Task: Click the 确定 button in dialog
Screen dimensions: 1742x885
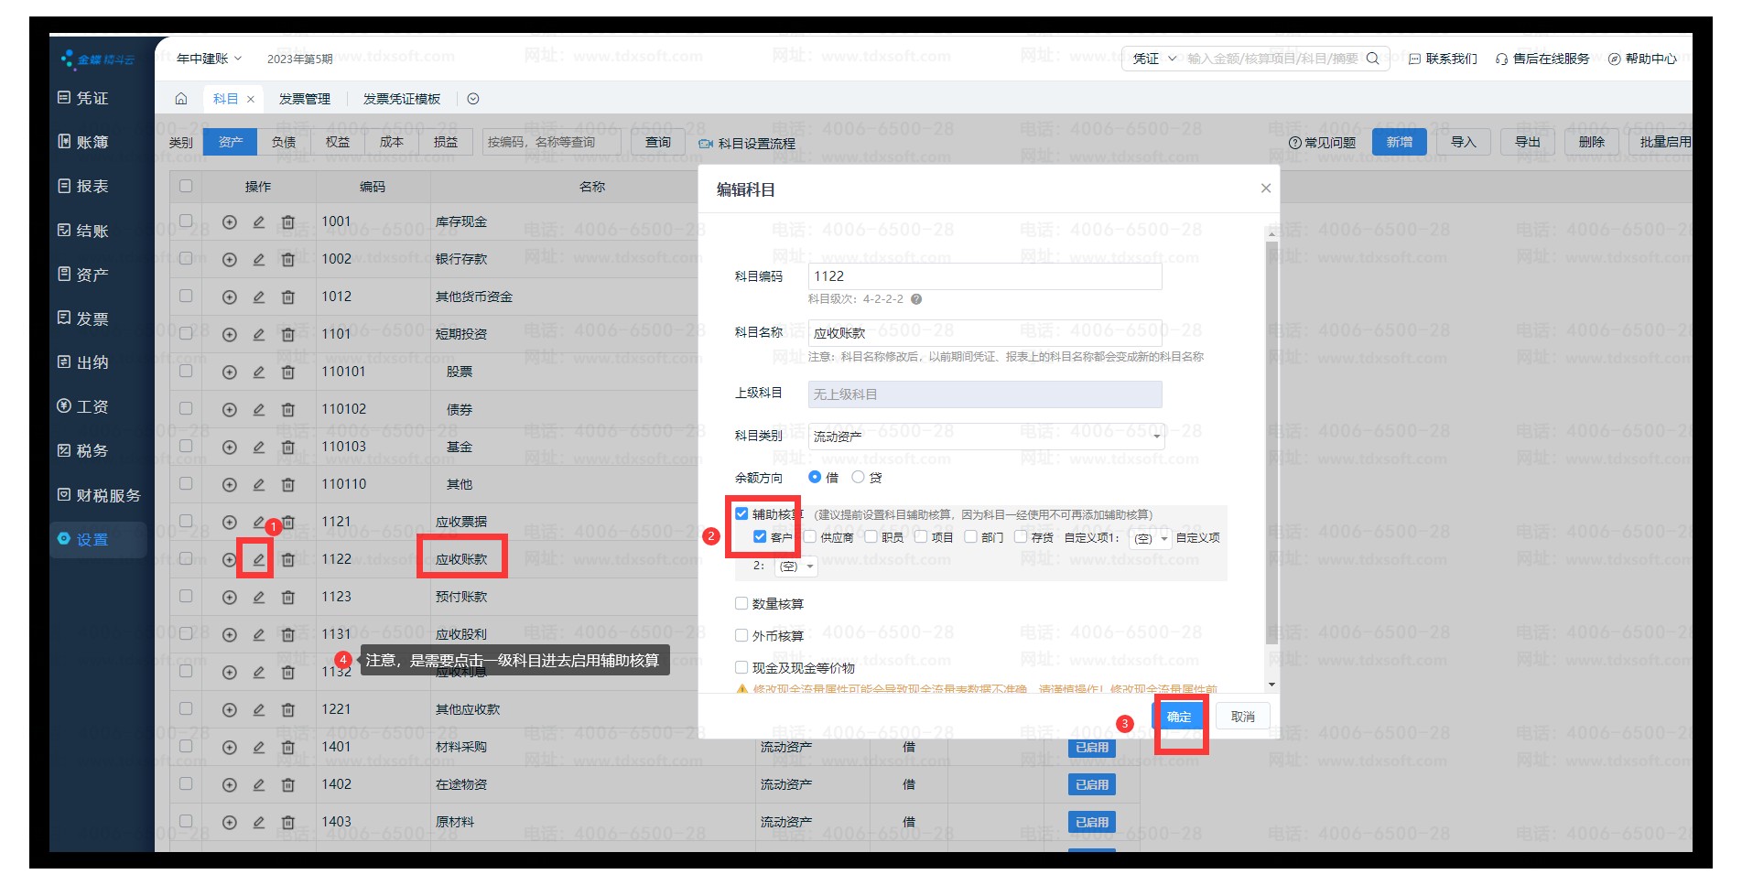Action: 1179,717
